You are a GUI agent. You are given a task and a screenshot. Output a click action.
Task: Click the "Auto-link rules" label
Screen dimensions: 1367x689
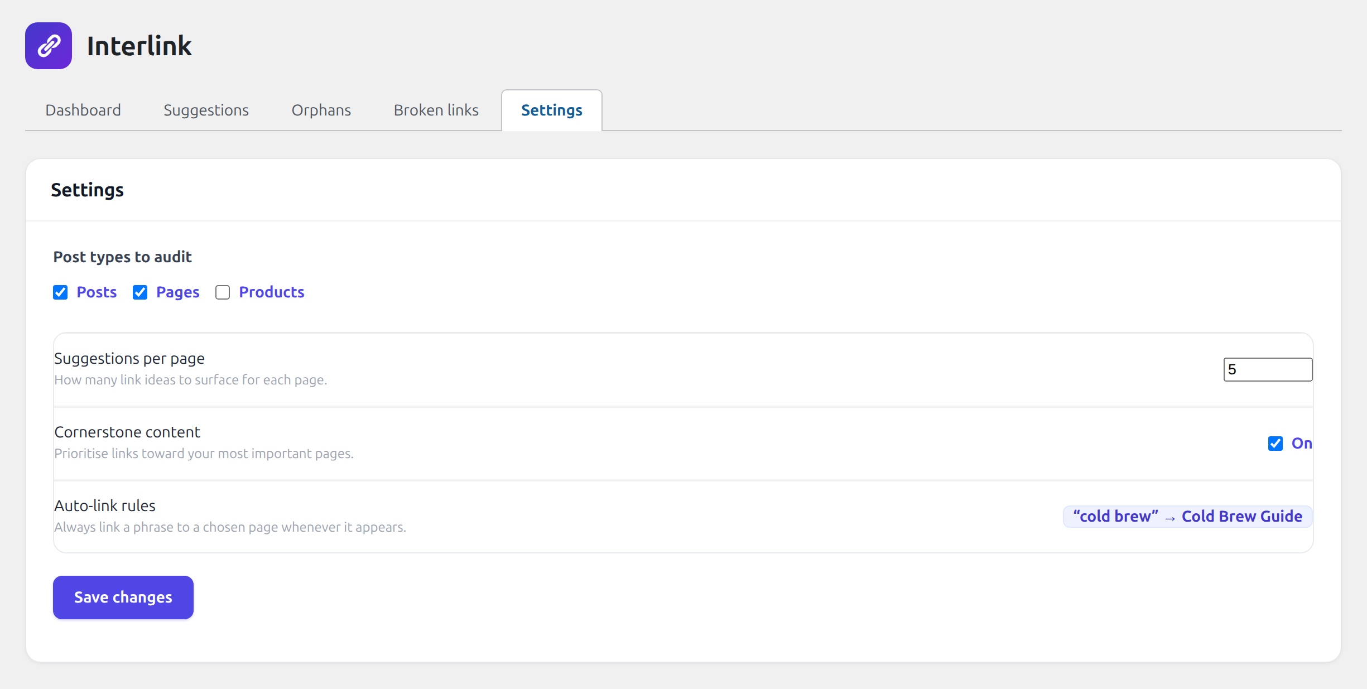tap(105, 505)
